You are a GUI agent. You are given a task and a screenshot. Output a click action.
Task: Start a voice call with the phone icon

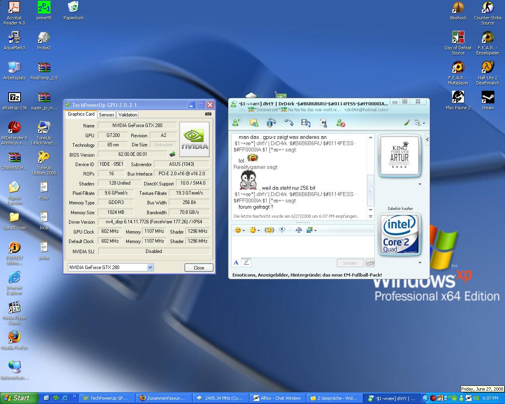(289, 123)
